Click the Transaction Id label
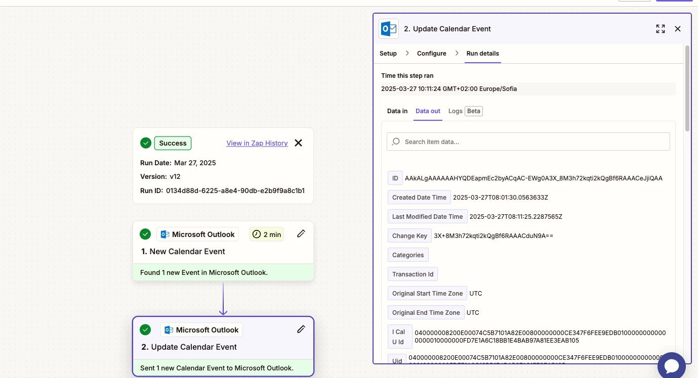This screenshot has height=378, width=698. tap(413, 274)
